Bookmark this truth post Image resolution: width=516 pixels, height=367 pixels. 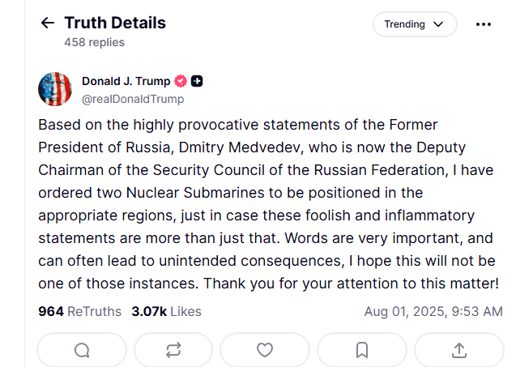tap(362, 350)
